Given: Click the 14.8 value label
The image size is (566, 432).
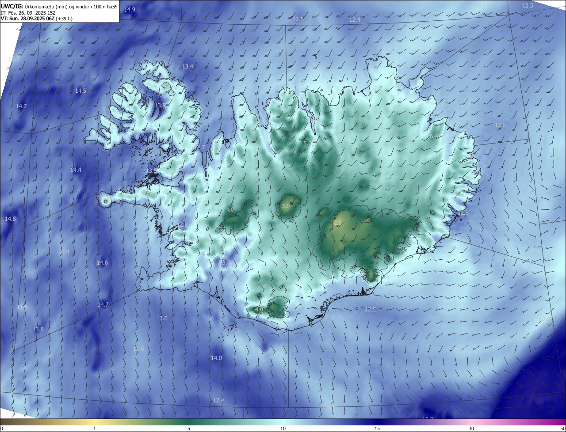Looking at the screenshot, I should tap(10, 219).
